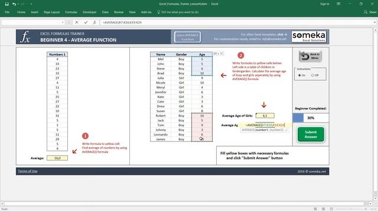Click the Terms of Use link

pos(28,171)
